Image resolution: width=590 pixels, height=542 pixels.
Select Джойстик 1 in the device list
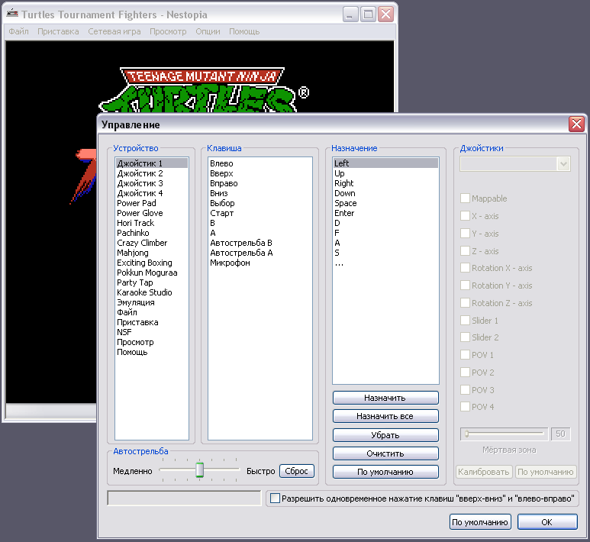152,163
